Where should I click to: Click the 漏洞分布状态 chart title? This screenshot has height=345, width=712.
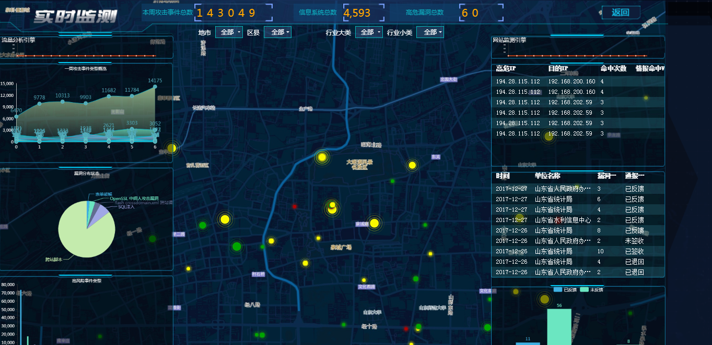tap(86, 174)
